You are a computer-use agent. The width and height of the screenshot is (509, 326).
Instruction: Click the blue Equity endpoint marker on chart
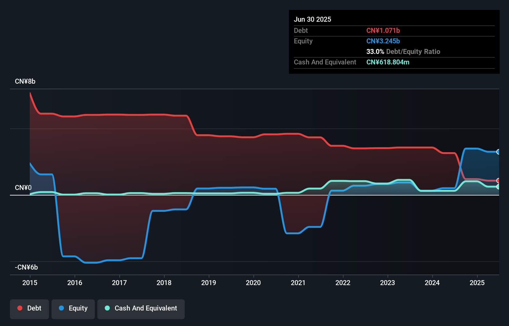click(x=498, y=152)
